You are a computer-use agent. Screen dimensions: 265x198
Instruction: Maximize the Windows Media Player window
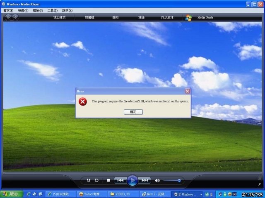(x=255, y=4)
